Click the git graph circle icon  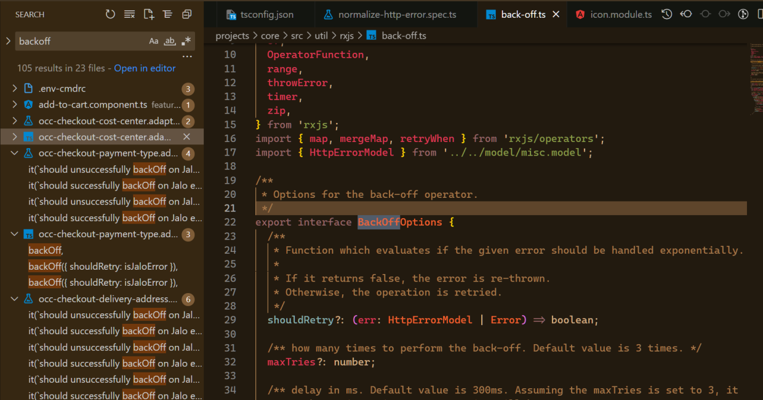(x=705, y=14)
